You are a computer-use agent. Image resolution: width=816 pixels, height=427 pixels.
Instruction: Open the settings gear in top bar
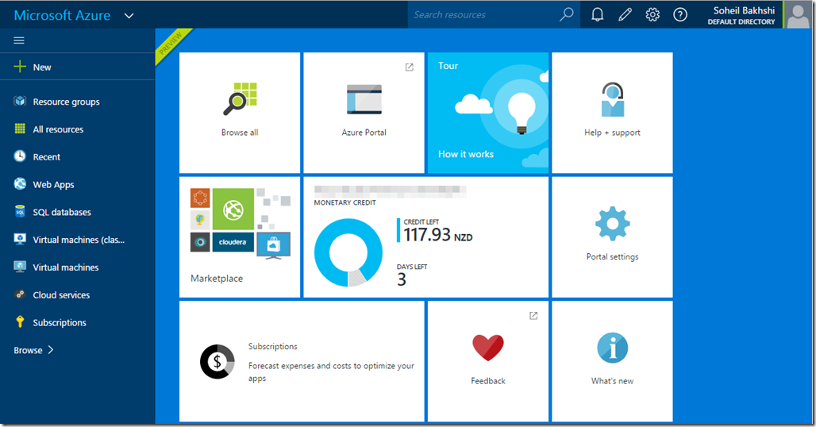coord(652,14)
